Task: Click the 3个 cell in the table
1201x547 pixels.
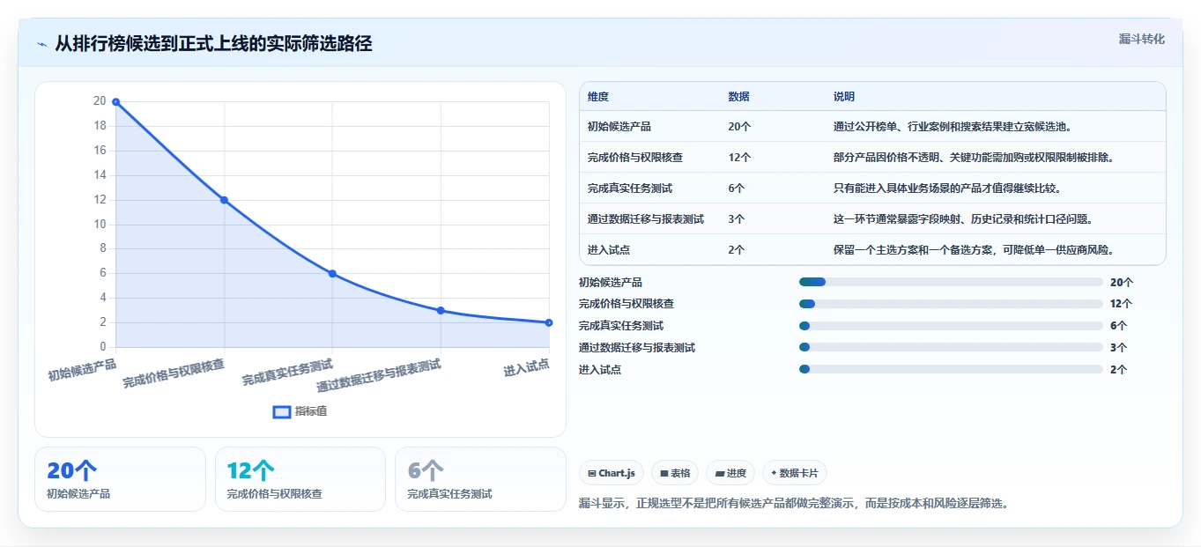Action: [737, 219]
